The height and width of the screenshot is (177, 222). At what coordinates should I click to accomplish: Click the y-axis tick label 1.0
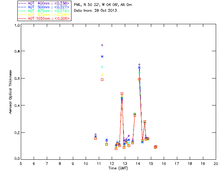(x=17, y=25)
